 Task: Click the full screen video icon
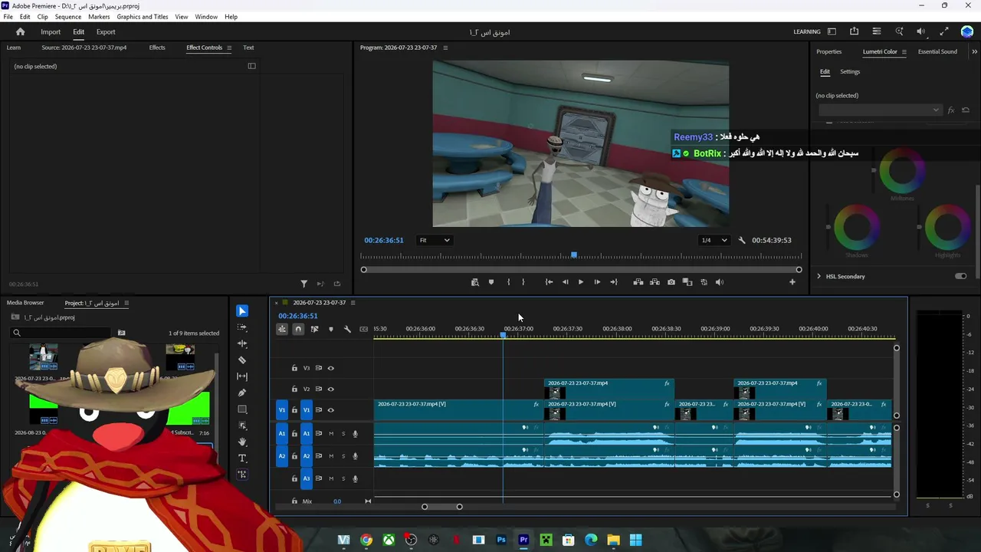click(944, 31)
